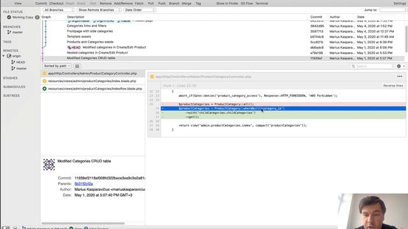Select 'Nested categories in Create/Edit Product' commit
This screenshot has width=408, height=229.
tap(224, 53)
